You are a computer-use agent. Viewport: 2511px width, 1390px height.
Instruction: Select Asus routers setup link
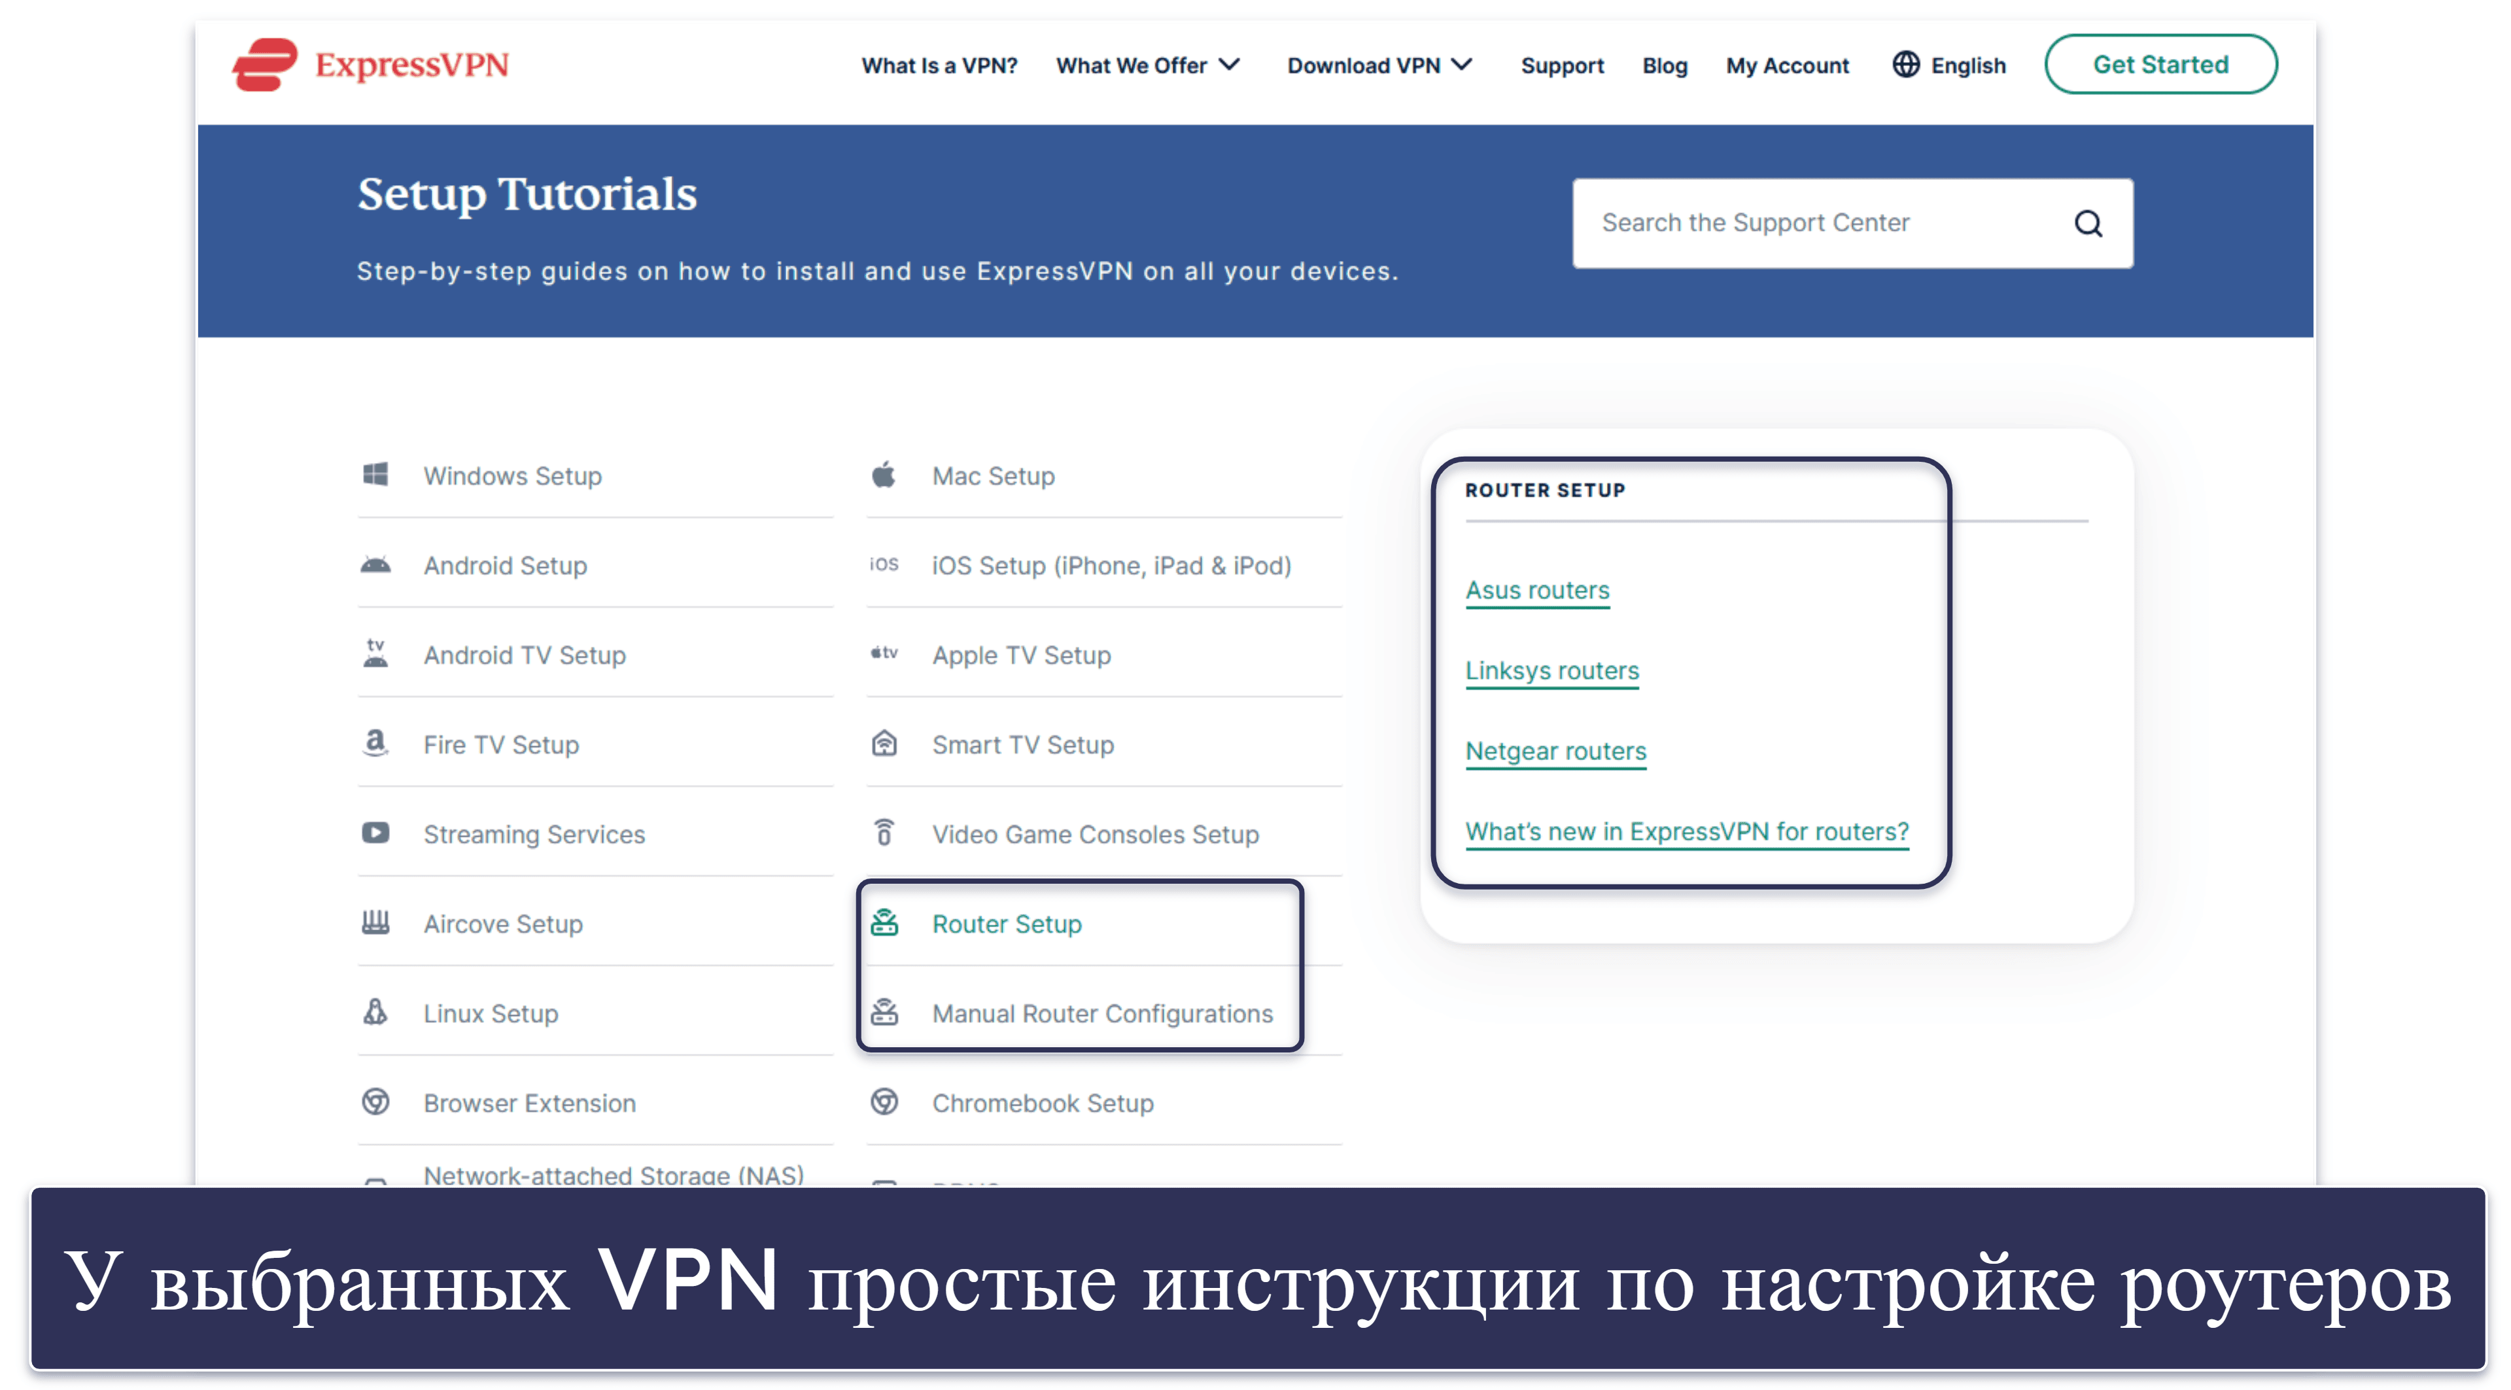point(1535,589)
